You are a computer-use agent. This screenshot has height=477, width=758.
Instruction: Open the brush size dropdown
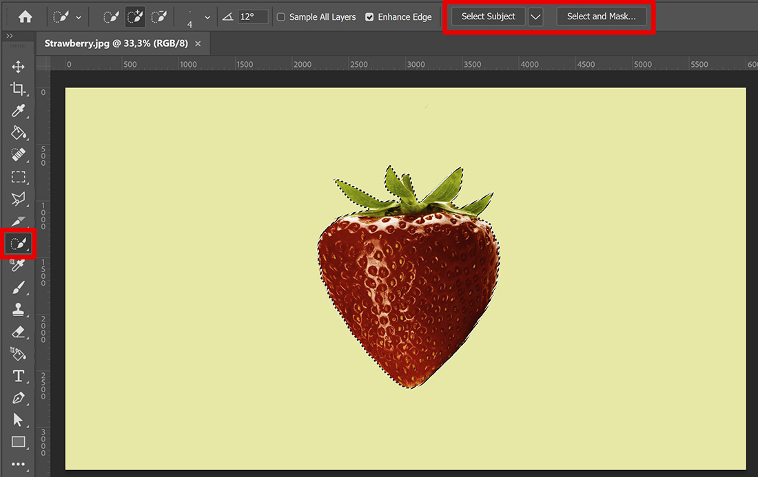tap(207, 17)
